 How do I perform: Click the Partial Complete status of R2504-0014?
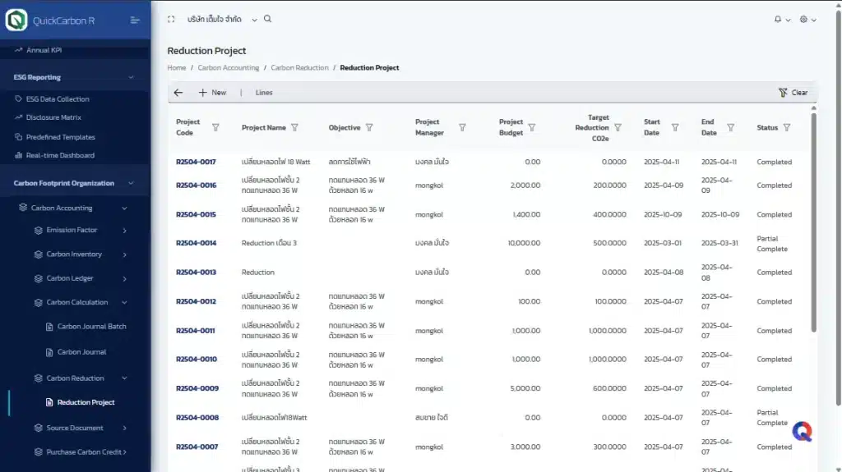click(772, 244)
